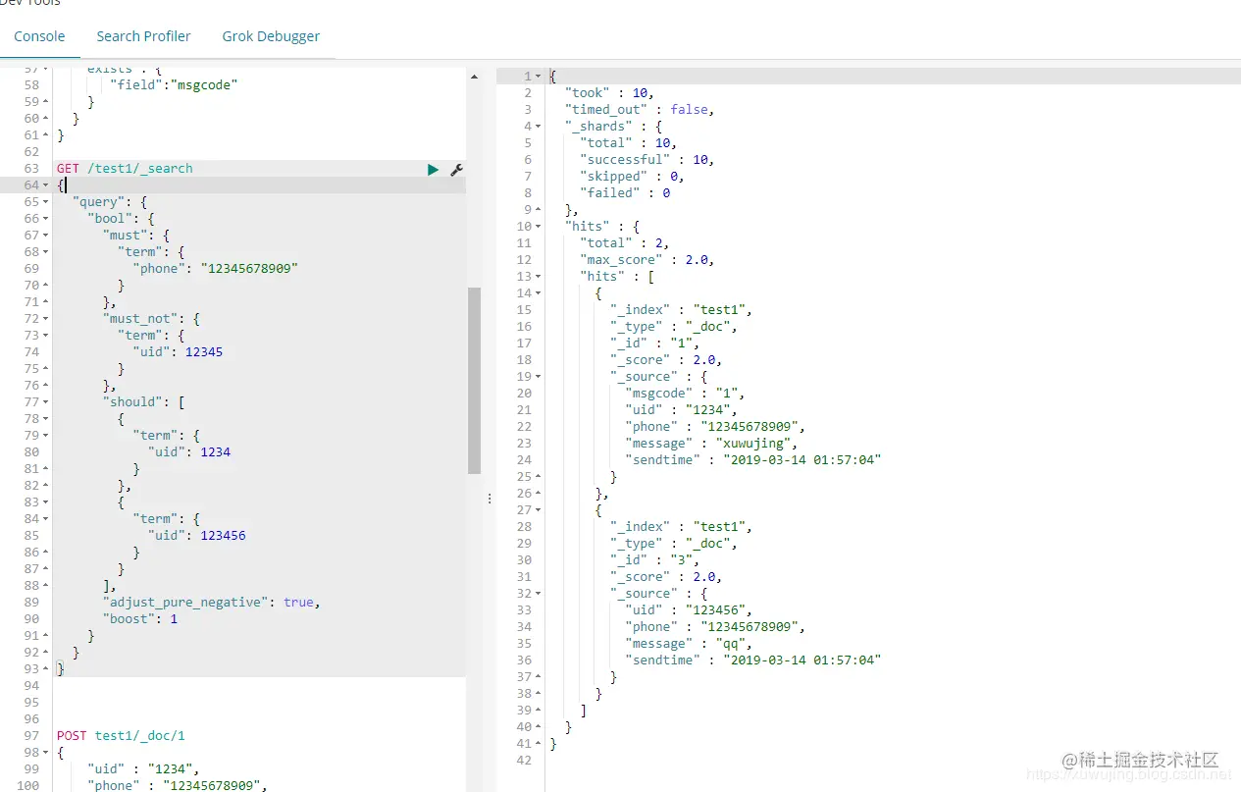The width and height of the screenshot is (1241, 792).
Task: Switch to the Console tab
Action: pos(39,36)
